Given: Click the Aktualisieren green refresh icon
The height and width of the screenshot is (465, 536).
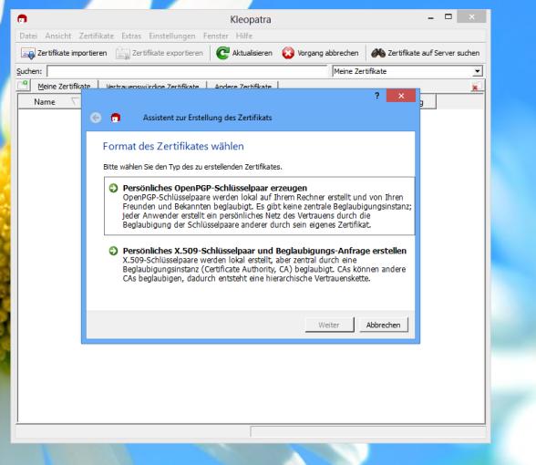Looking at the screenshot, I should point(222,53).
